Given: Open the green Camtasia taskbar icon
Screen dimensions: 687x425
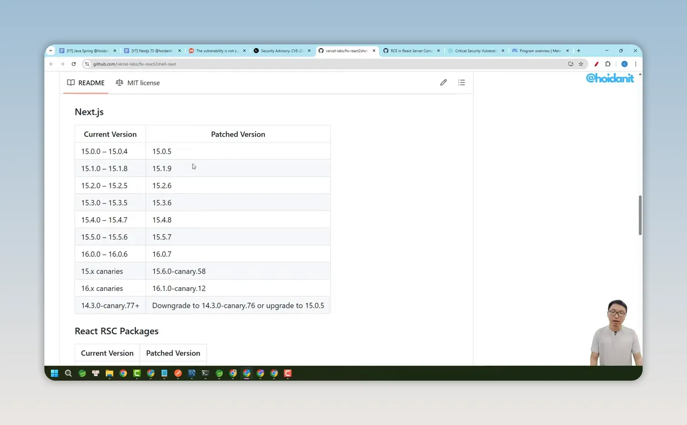Looking at the screenshot, I should pos(137,373).
